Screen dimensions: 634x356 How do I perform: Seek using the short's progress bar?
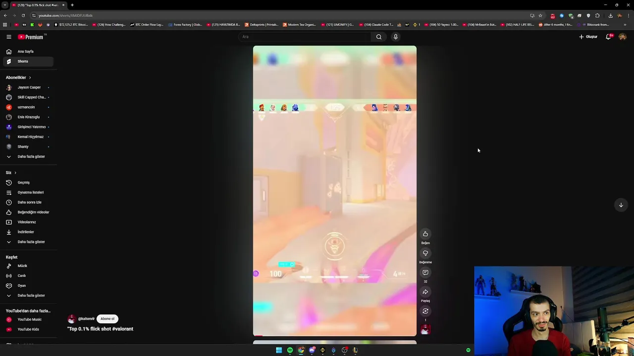[335, 336]
